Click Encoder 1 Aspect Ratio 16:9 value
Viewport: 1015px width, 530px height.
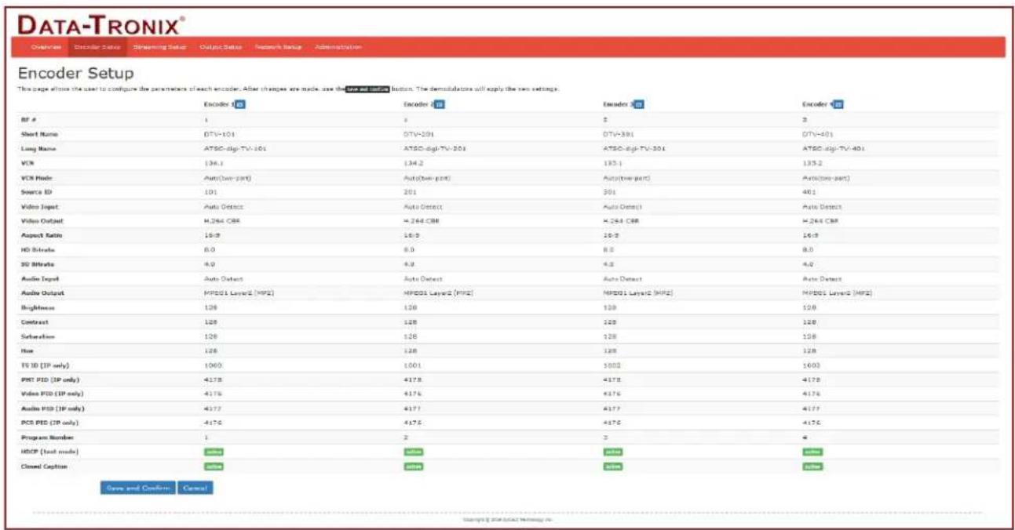pyautogui.click(x=210, y=234)
